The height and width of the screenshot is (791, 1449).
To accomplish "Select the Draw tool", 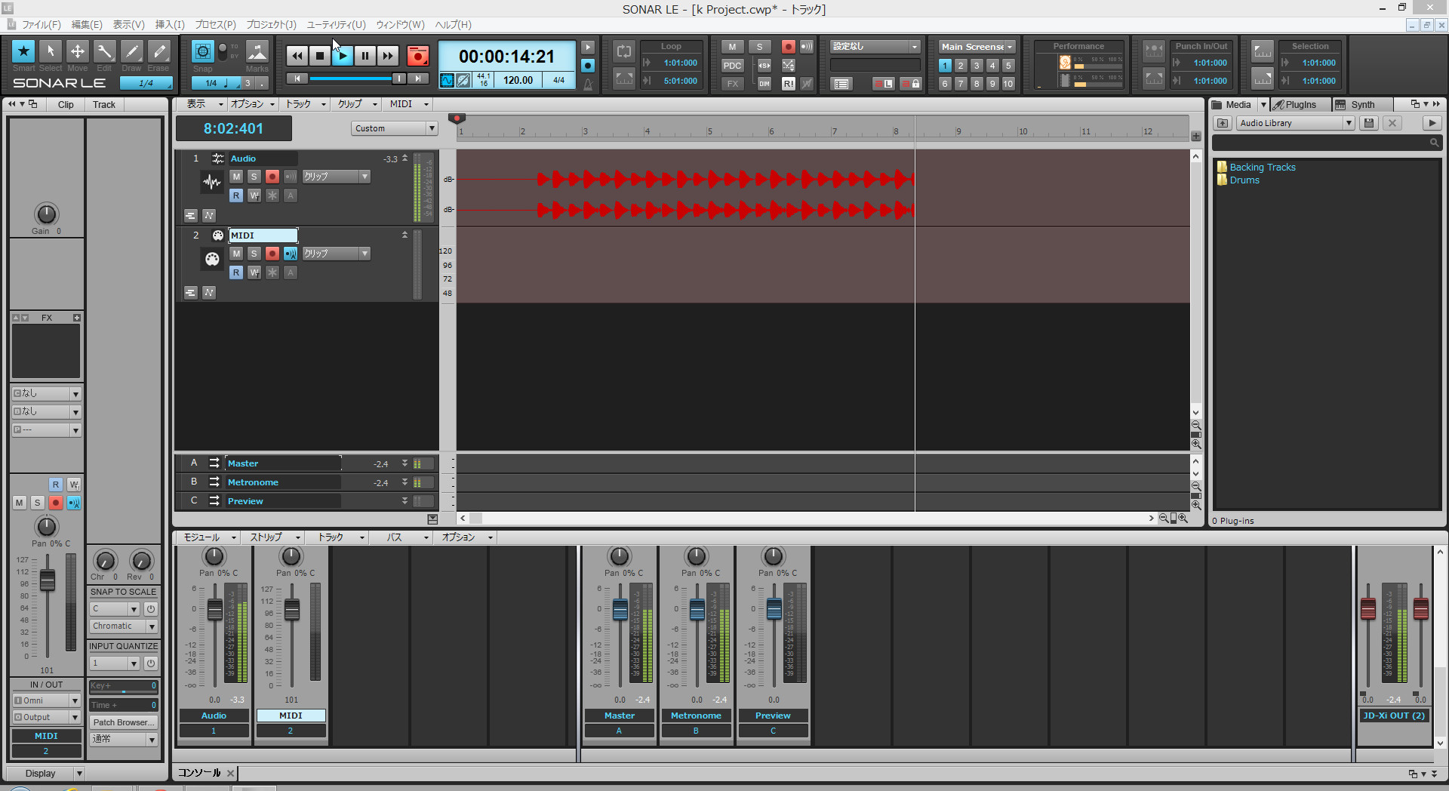I will (131, 51).
